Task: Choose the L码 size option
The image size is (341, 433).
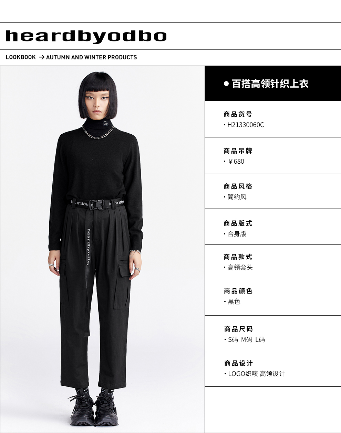Action: 260,339
